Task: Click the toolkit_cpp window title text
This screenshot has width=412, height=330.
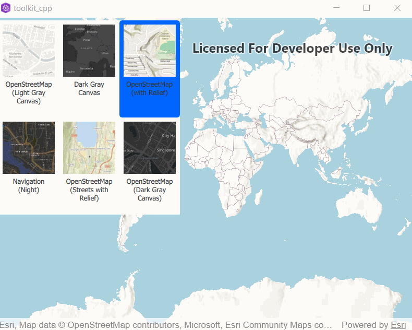Action: tap(33, 8)
